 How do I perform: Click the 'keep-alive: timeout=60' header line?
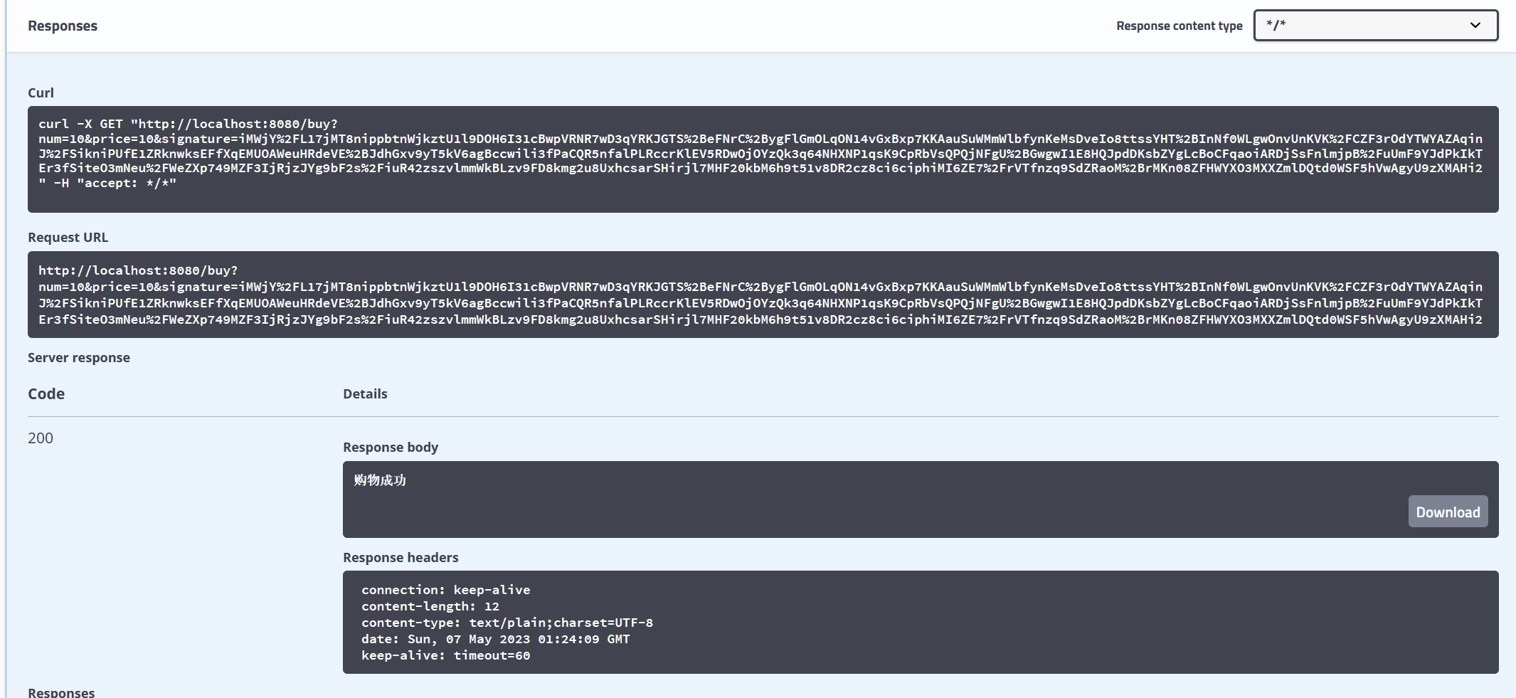click(446, 655)
